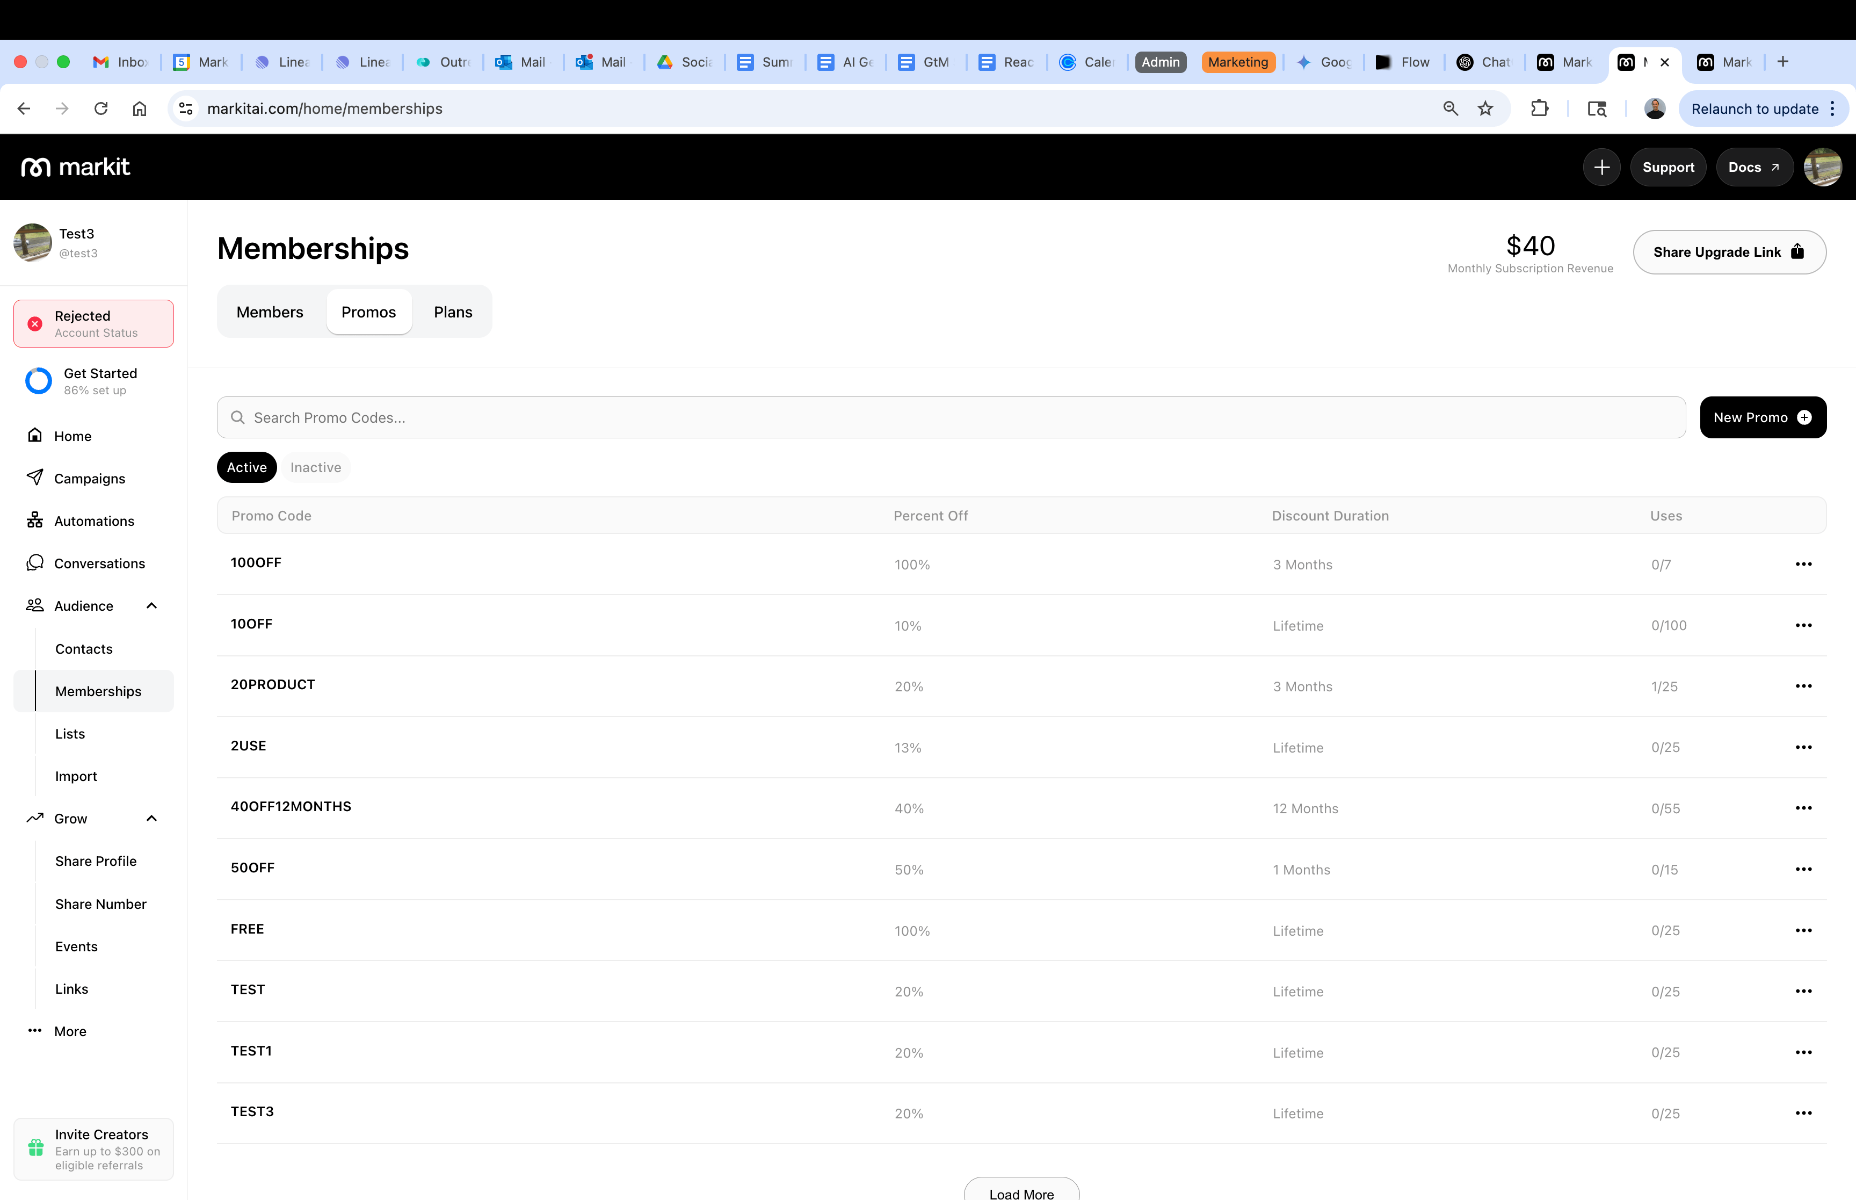
Task: Collapse the Audience sidebar section
Action: [x=151, y=605]
